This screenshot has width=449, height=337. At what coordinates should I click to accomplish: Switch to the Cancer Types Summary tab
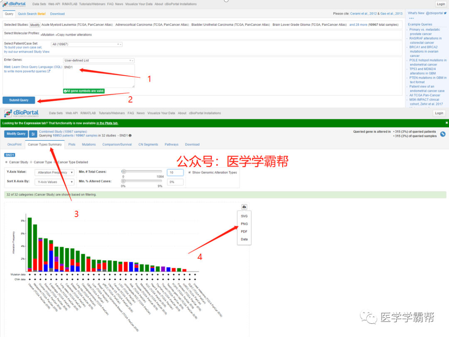44,144
